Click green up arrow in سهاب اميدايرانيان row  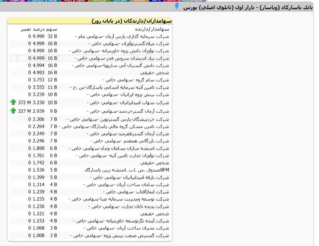click(13, 102)
